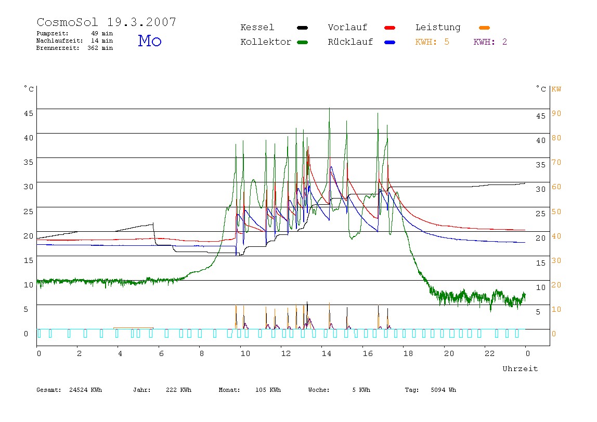Click the '24524 KWh' total value
Image resolution: width=597 pixels, height=422 pixels.
click(x=86, y=390)
